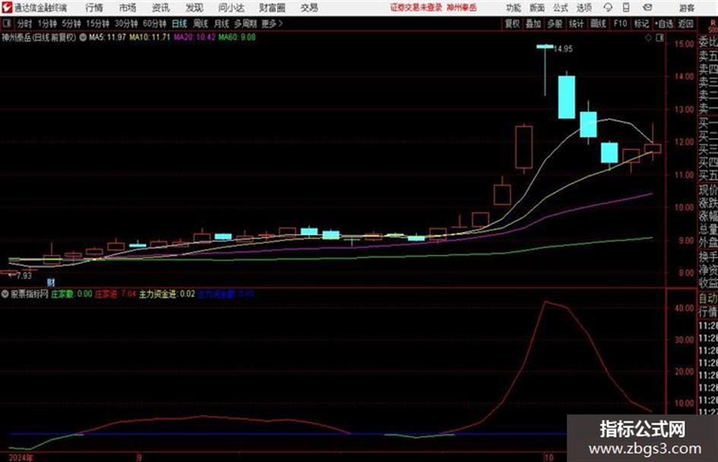Image resolution: width=718 pixels, height=462 pixels.
Task: Click the 游客 guest account label
Action: coord(687,8)
